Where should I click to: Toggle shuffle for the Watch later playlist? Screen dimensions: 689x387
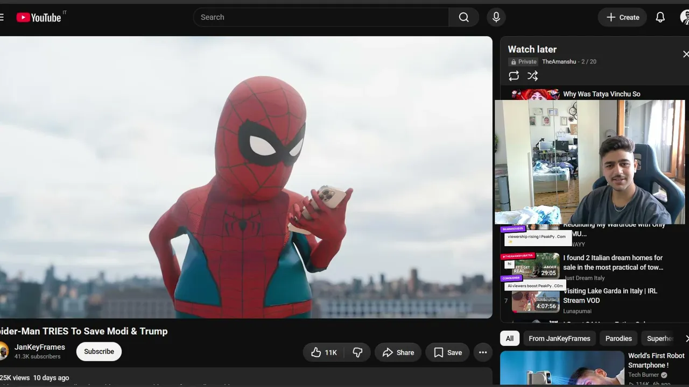532,76
